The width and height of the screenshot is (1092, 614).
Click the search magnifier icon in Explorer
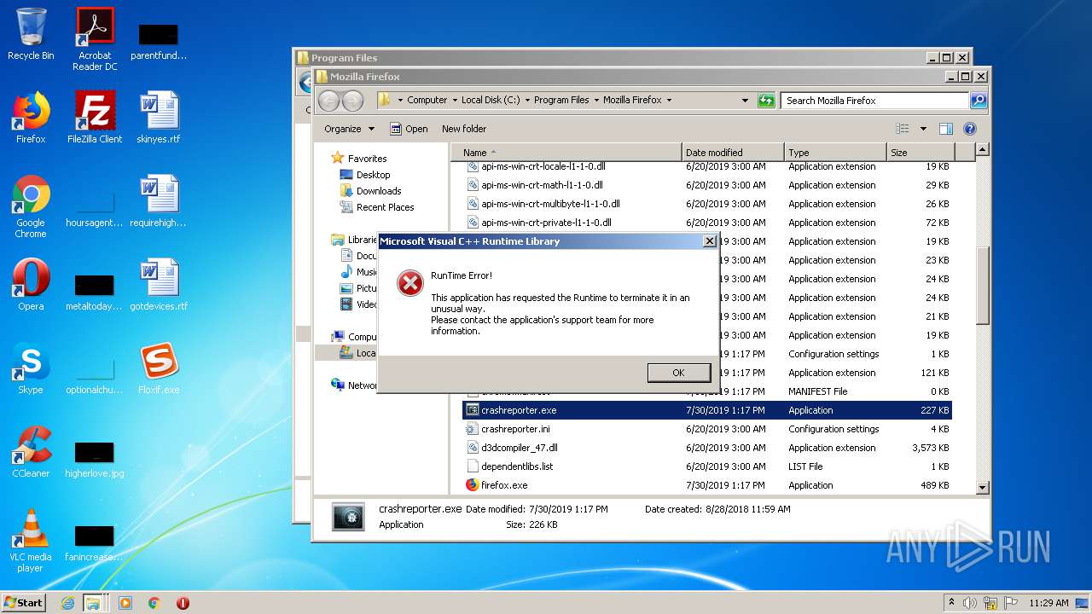coord(979,101)
